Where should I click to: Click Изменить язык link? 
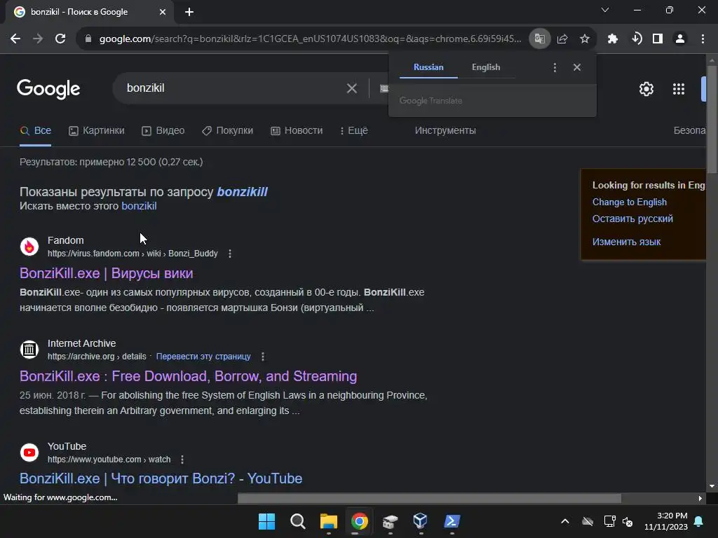[x=626, y=242]
